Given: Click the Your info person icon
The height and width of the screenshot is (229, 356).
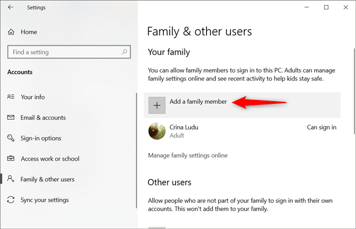Looking at the screenshot, I should pyautogui.click(x=11, y=97).
